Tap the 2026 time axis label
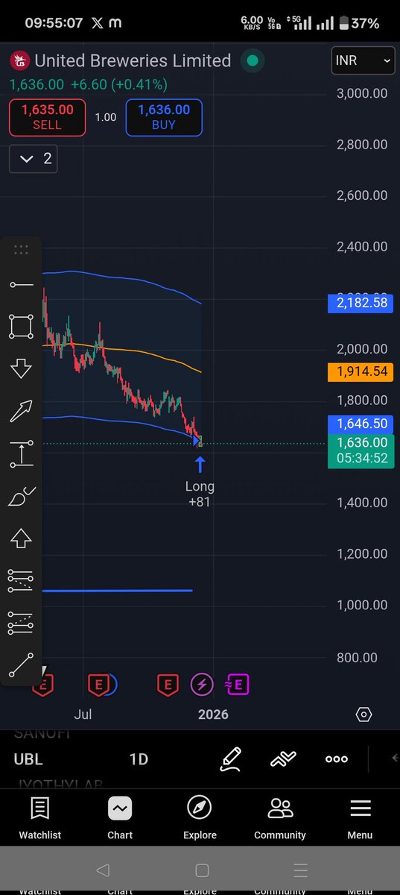The width and height of the screenshot is (400, 895). tap(213, 715)
